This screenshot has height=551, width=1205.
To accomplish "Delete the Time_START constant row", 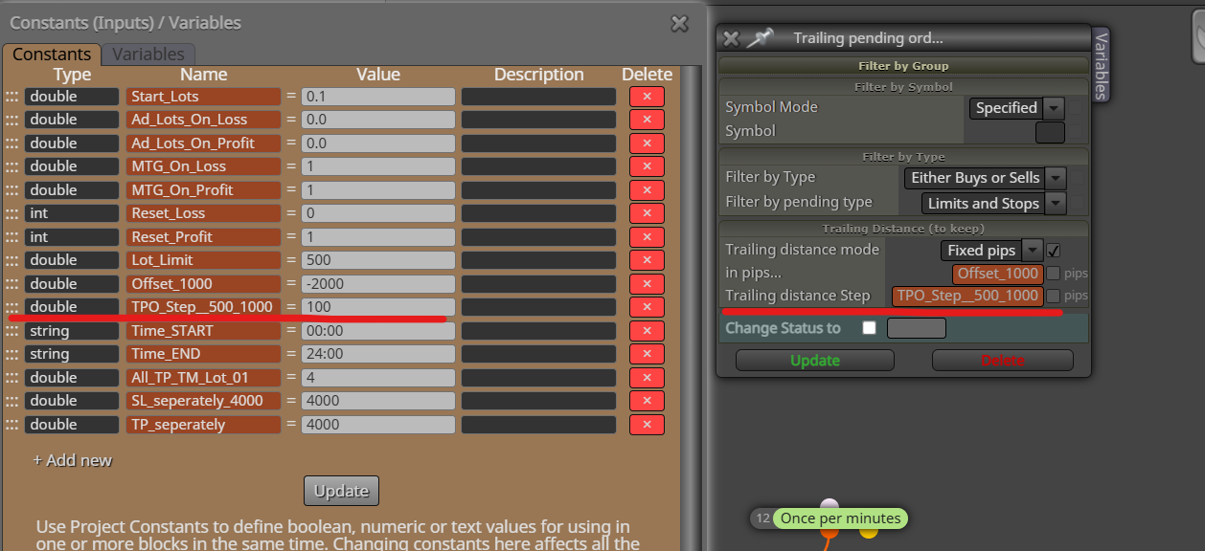I will (647, 331).
